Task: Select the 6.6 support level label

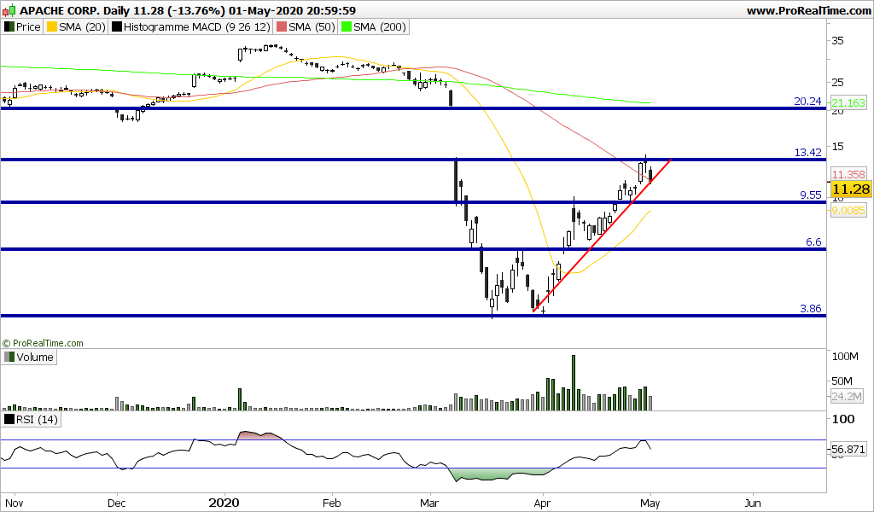Action: click(x=813, y=241)
